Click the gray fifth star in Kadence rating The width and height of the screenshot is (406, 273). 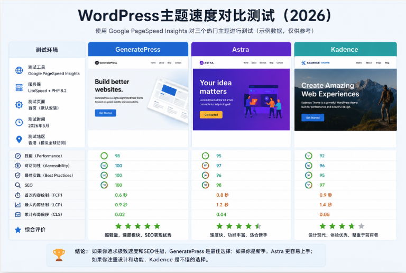pyautogui.click(x=362, y=226)
